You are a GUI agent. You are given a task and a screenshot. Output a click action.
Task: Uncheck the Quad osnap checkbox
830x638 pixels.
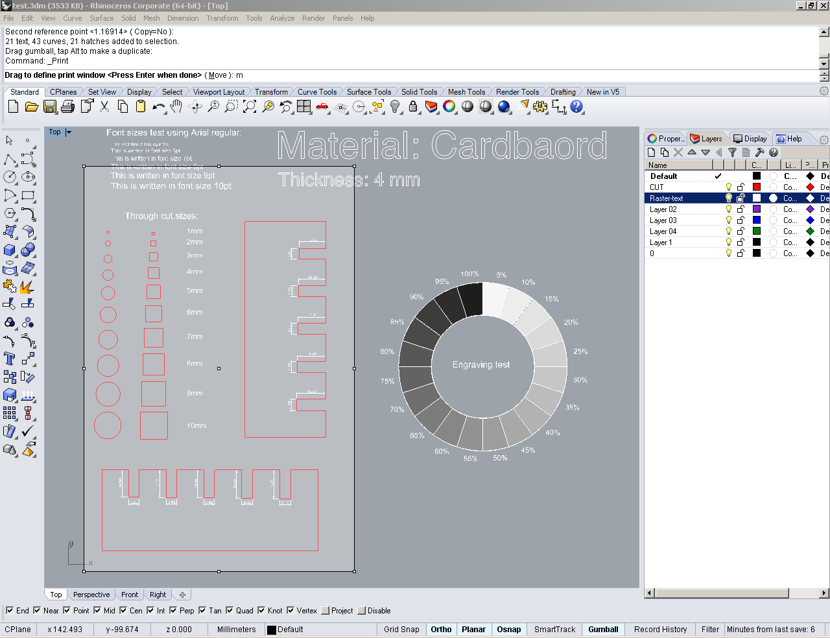[x=230, y=611]
